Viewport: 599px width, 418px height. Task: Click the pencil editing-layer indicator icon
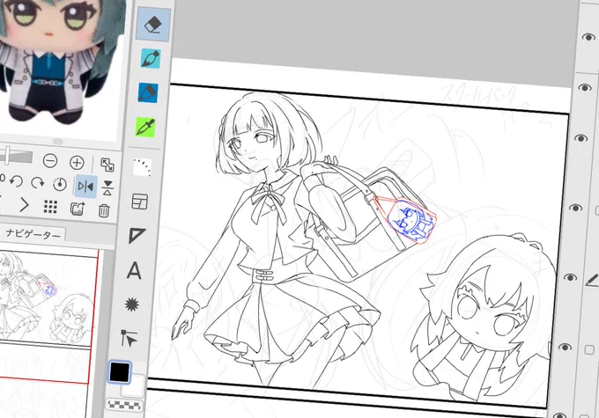pos(592,281)
